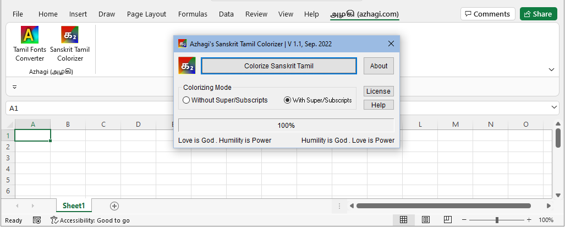Viewport: 565px width, 227px height.
Task: Click the License button
Action: tap(379, 91)
